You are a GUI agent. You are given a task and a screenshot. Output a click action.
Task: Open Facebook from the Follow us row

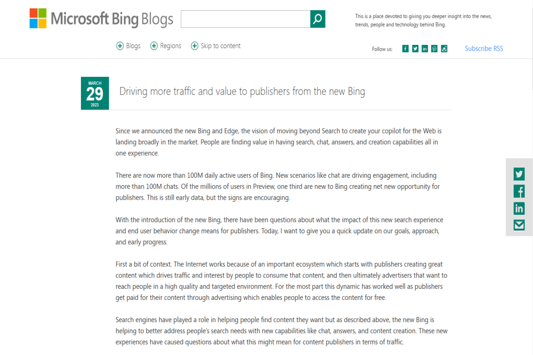405,49
